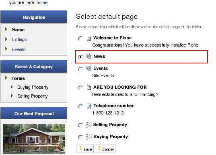Click green arrow beside Forms category
The width and height of the screenshot is (216, 155).
[x=6, y=78]
